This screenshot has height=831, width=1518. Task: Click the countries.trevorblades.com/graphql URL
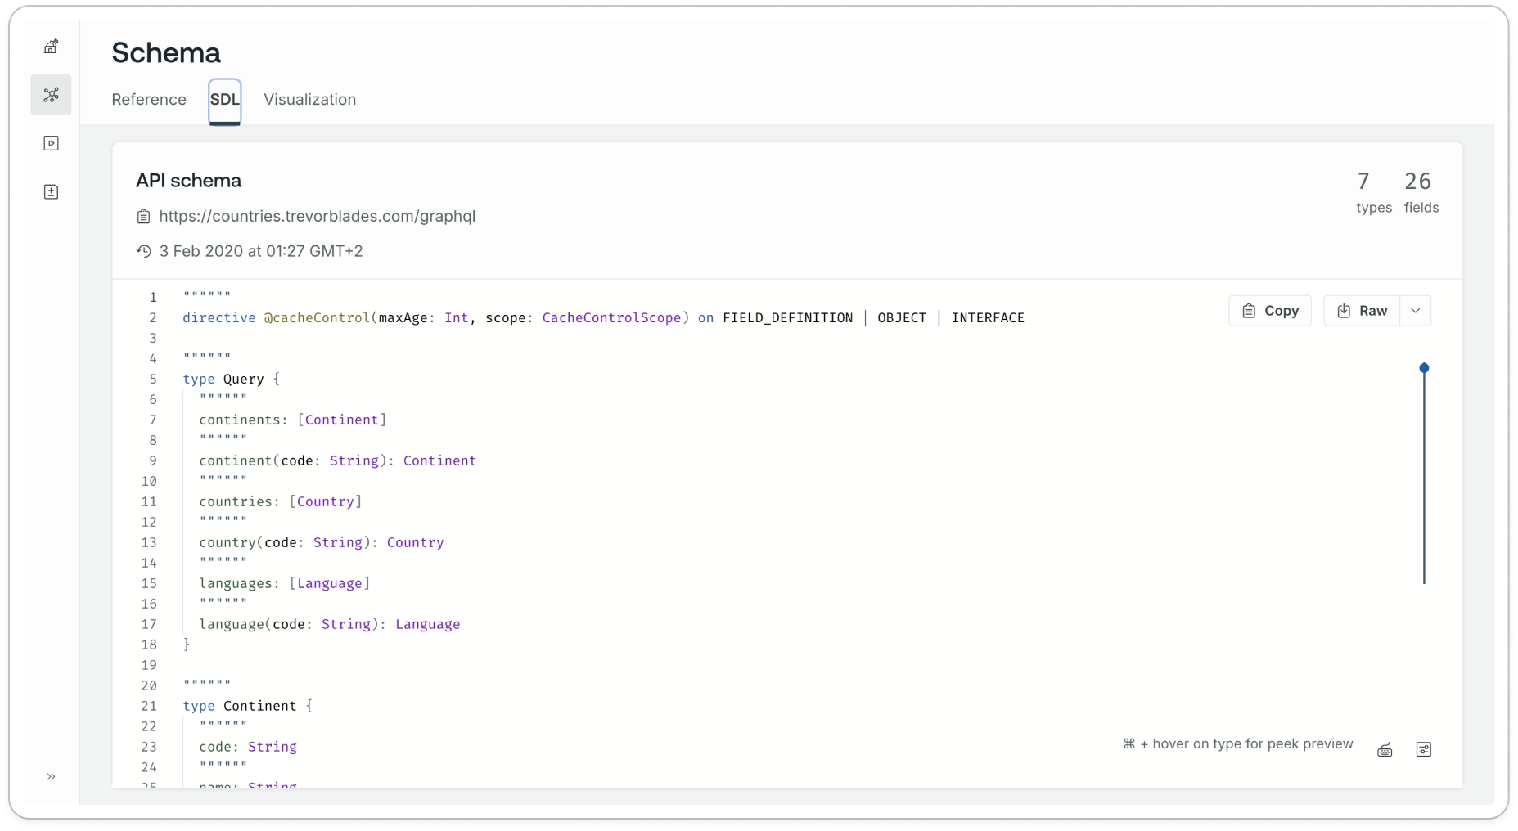317,217
